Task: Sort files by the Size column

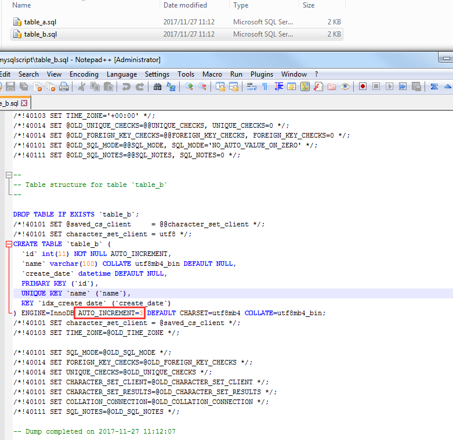Action: 309,5
